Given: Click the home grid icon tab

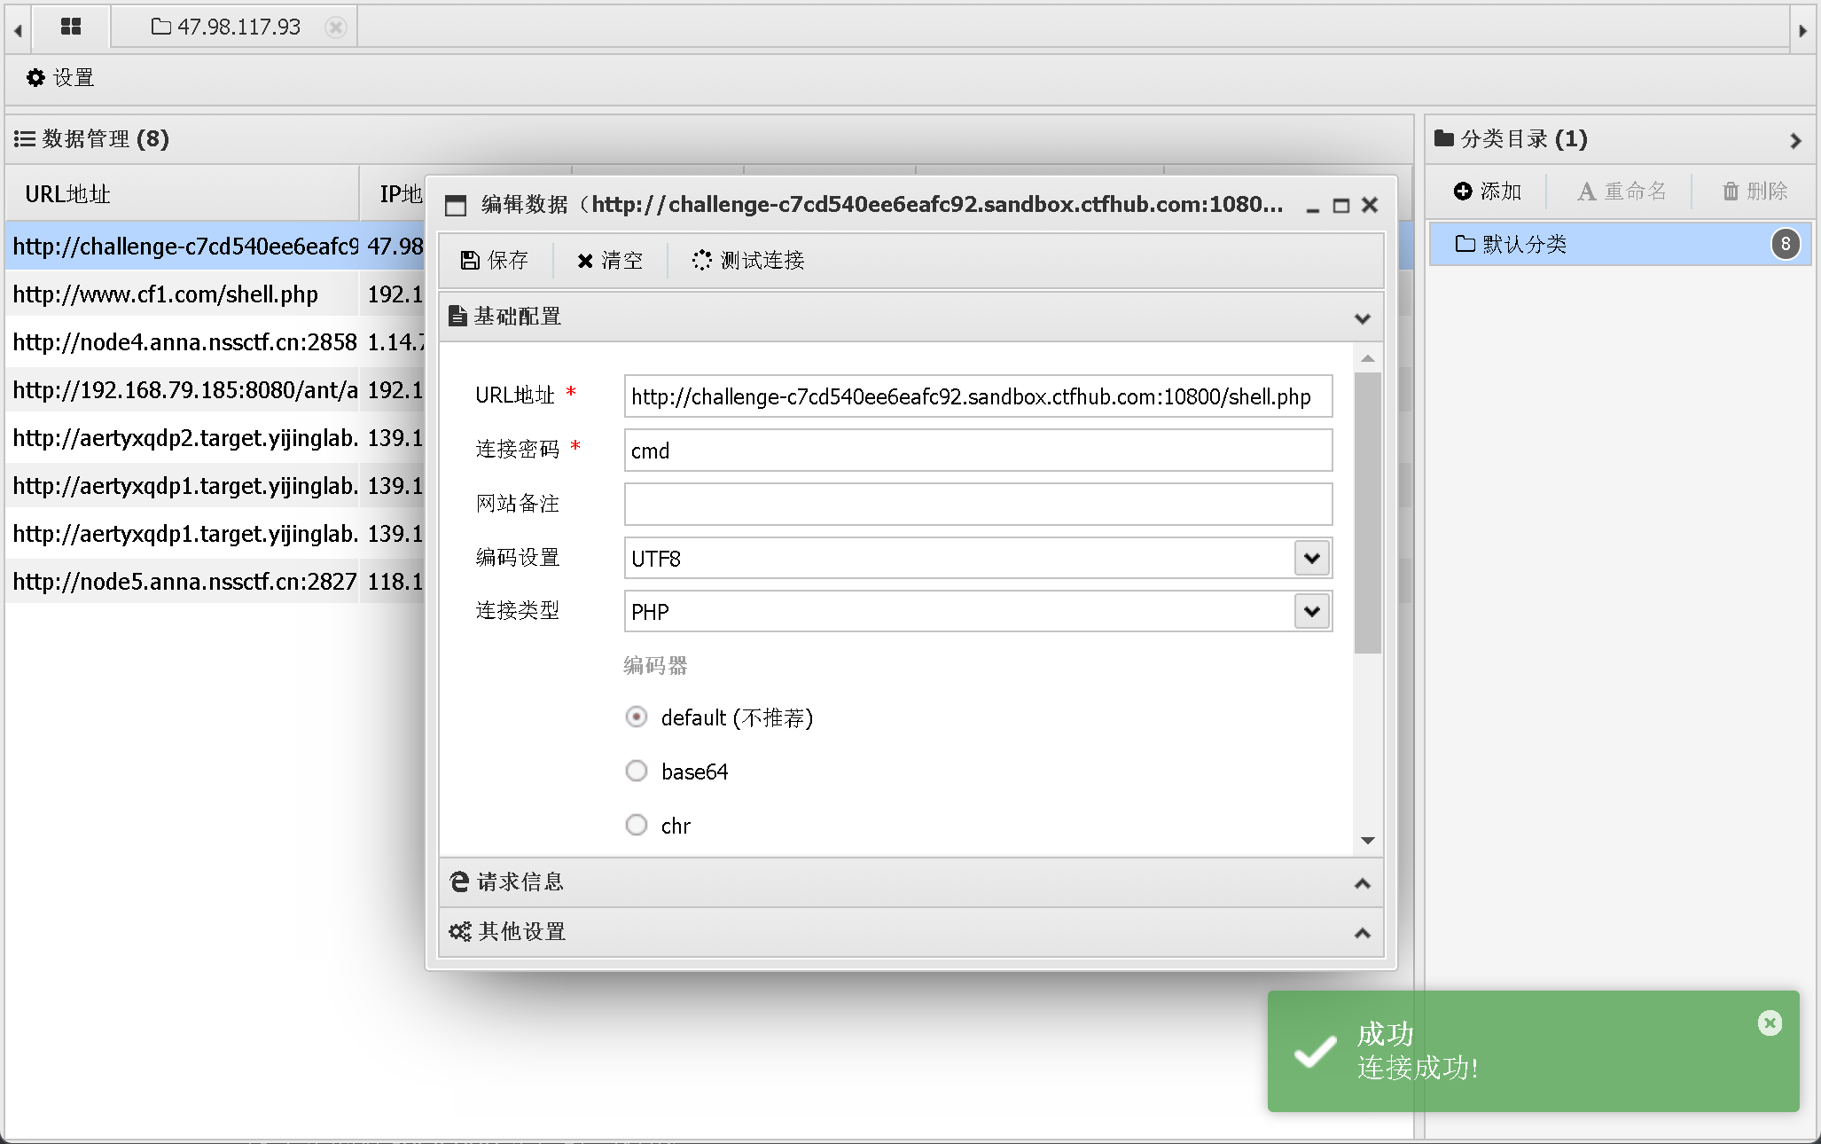Looking at the screenshot, I should 71,27.
